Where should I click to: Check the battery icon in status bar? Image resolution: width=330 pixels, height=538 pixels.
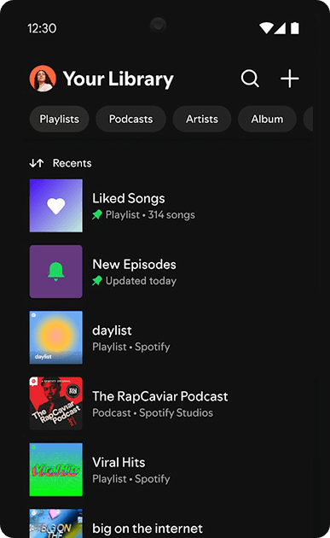(295, 28)
